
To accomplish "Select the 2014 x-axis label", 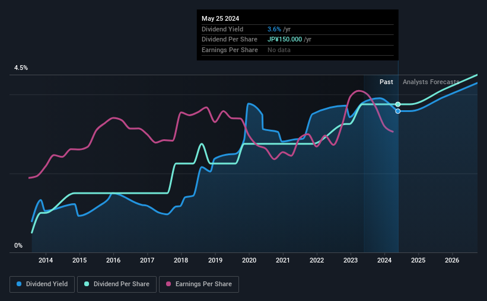I will (46, 260).
